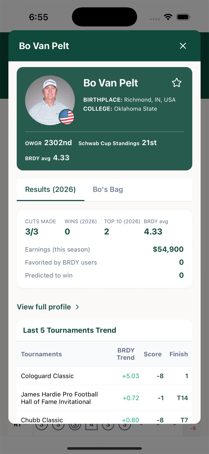Tap the Finish column header
Image resolution: width=209 pixels, height=454 pixels.
click(179, 354)
